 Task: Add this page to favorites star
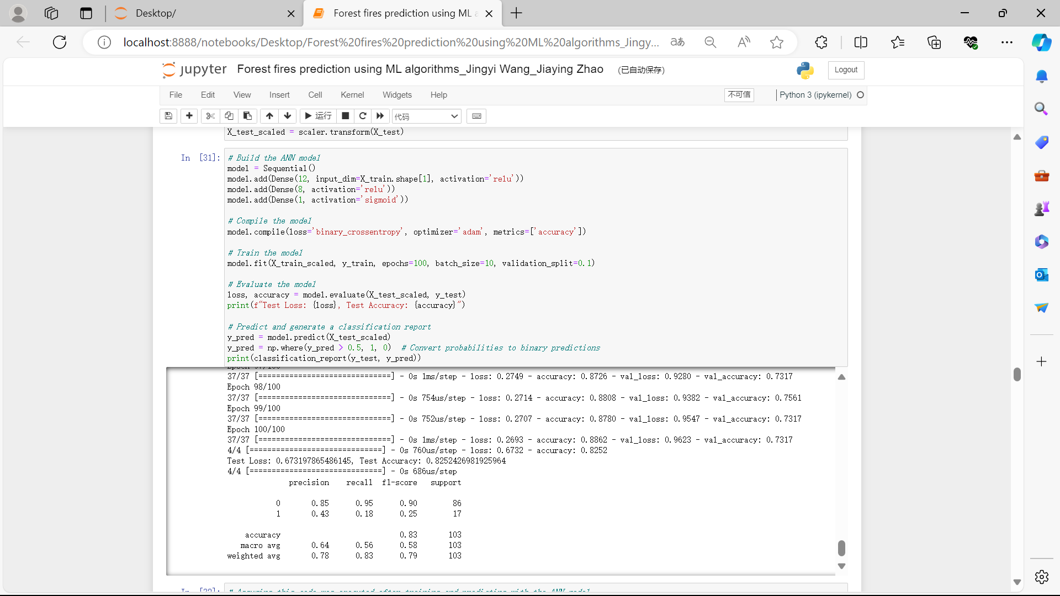click(x=777, y=42)
